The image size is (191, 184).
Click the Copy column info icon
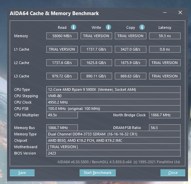click(142, 27)
